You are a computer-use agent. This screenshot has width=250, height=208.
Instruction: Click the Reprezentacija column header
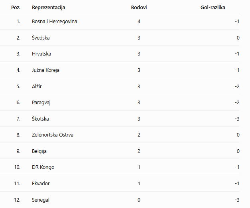49,8
